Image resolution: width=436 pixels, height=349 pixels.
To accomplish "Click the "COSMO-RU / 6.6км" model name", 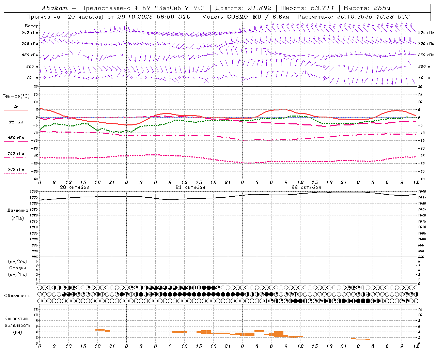I will 258,17.
